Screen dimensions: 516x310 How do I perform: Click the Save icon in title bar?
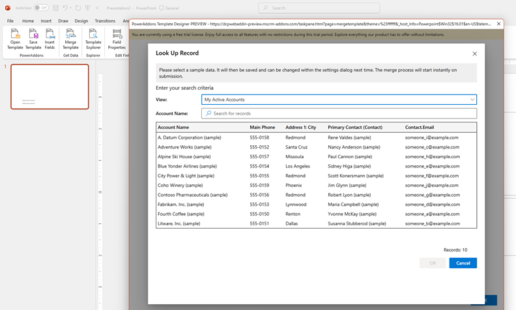pos(55,8)
